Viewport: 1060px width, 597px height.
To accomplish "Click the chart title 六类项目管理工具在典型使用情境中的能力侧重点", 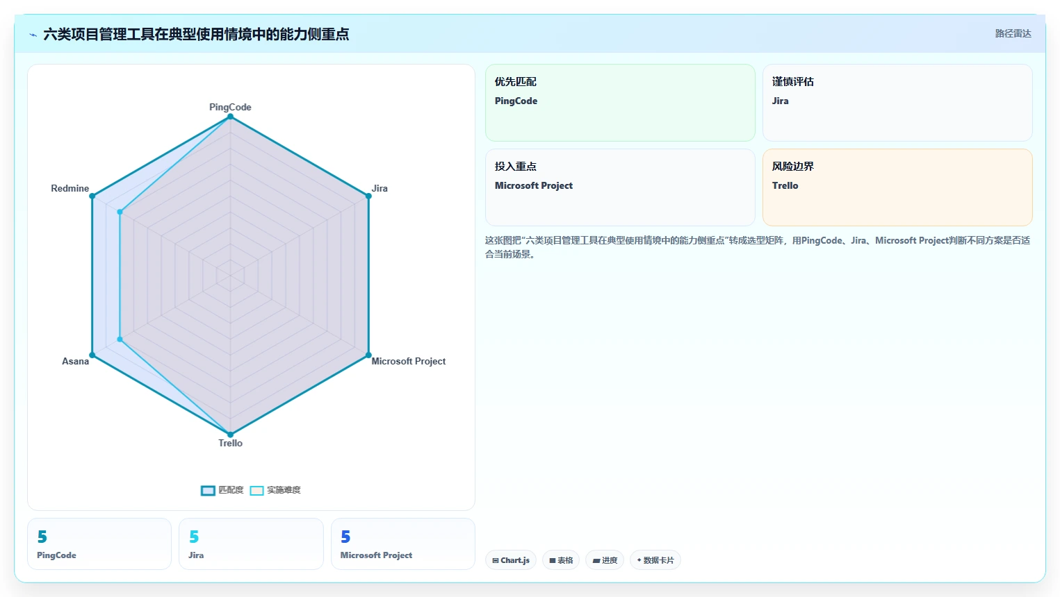I will 196,34.
